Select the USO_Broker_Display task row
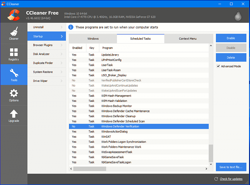The width and height of the screenshot is (250, 185). tap(139, 75)
